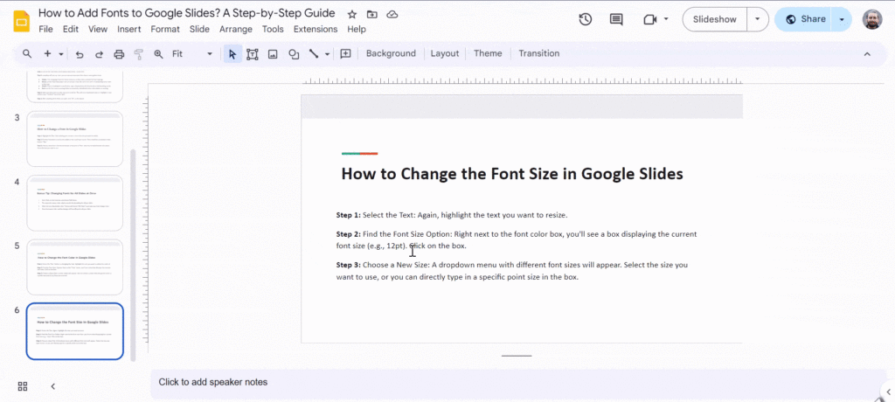Viewport: 895px width, 402px height.
Task: Open the Extensions menu
Action: (316, 29)
